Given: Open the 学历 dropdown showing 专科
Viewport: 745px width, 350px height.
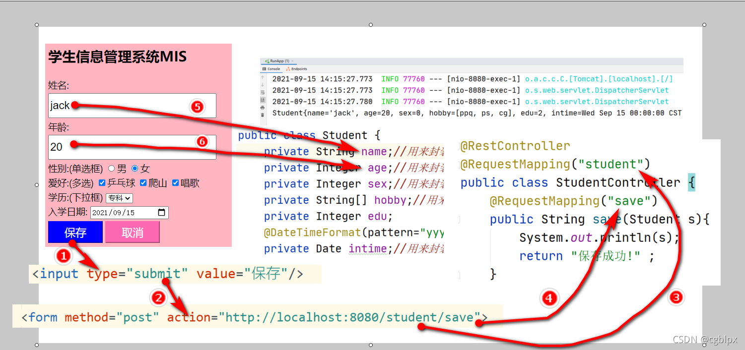Looking at the screenshot, I should (119, 198).
